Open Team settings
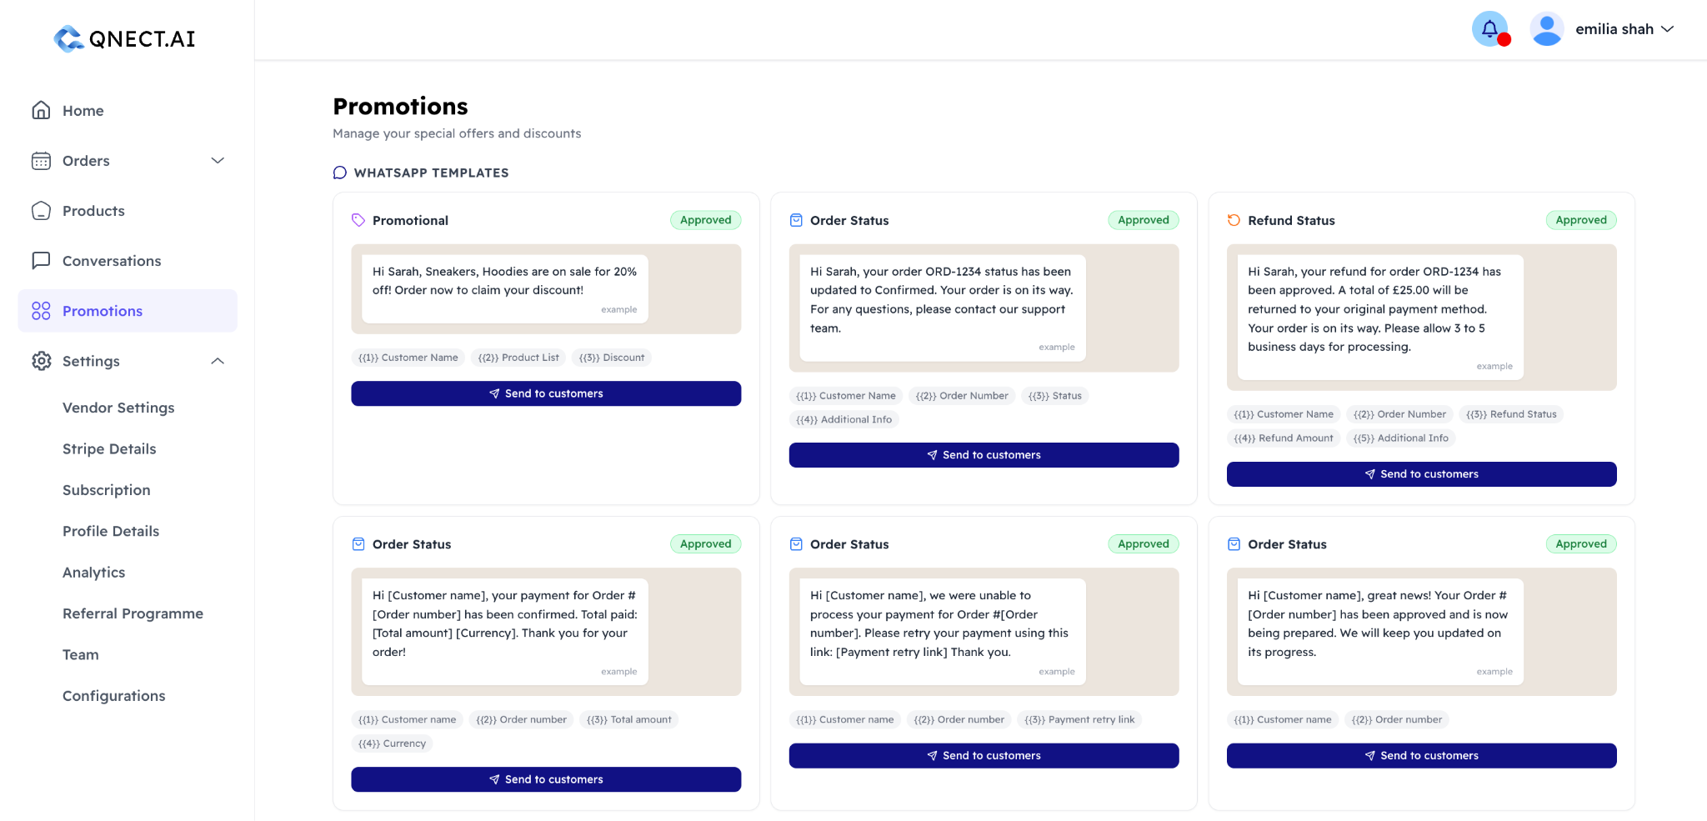The width and height of the screenshot is (1707, 821). tap(81, 654)
